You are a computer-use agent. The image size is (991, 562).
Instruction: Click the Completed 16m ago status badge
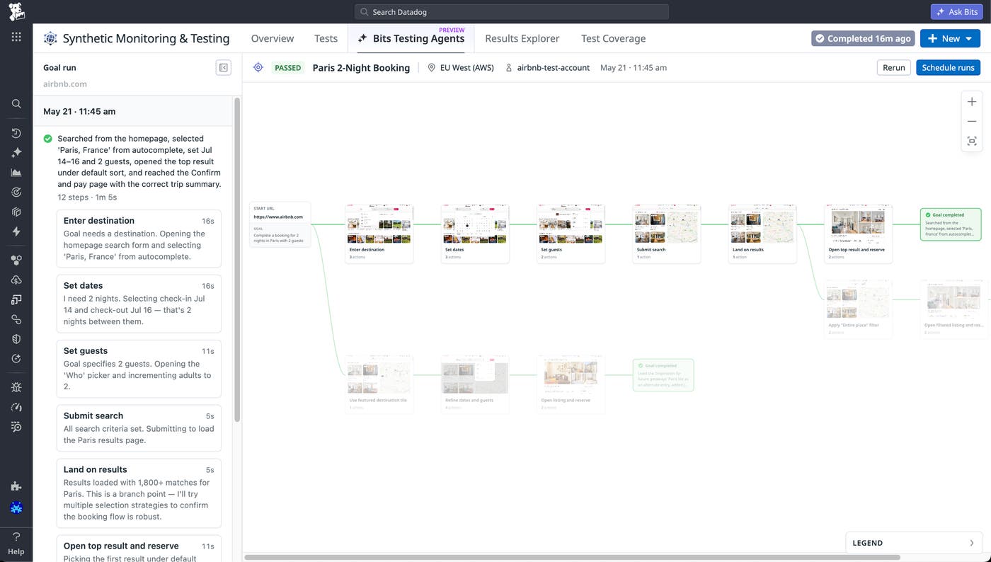(863, 38)
